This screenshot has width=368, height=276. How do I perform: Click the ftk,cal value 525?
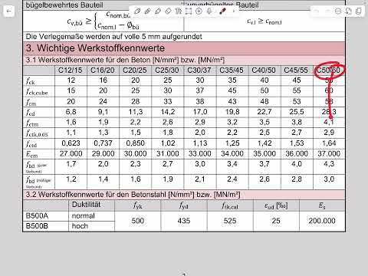coord(230,221)
